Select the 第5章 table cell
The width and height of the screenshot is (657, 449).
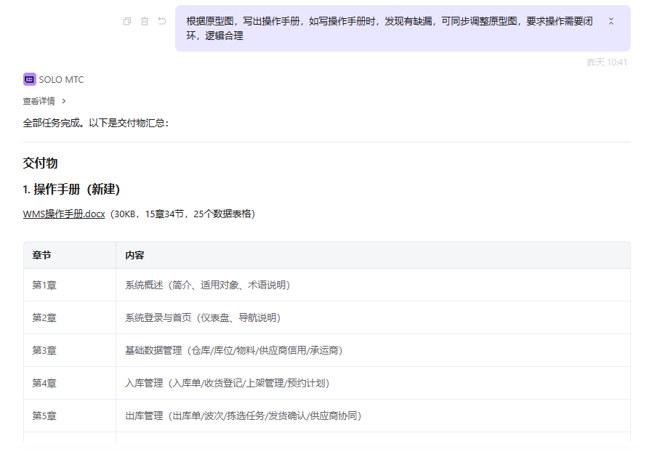(x=44, y=416)
